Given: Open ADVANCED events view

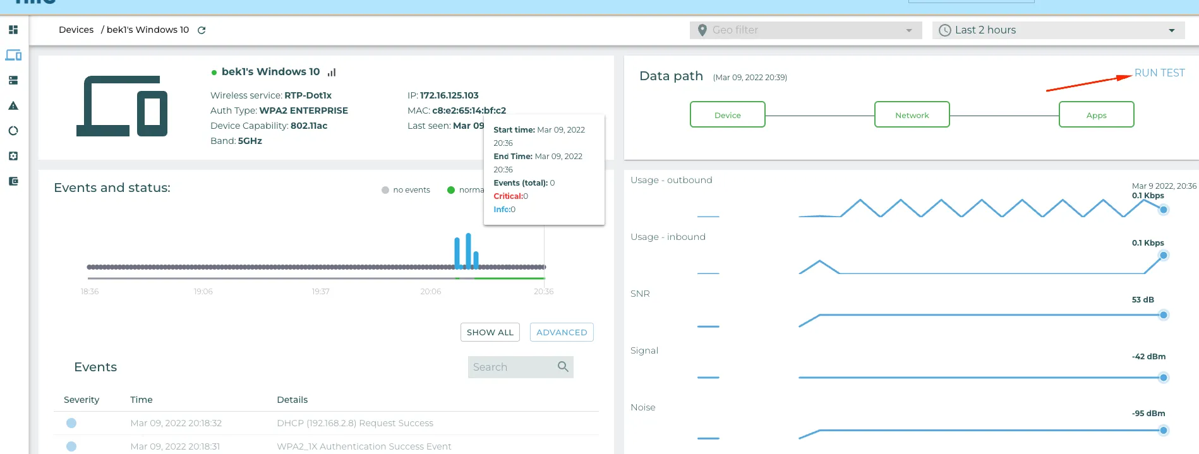Looking at the screenshot, I should 562,332.
